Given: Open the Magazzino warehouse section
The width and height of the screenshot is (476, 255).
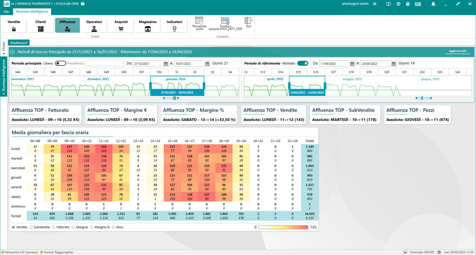Looking at the screenshot, I should tap(148, 25).
